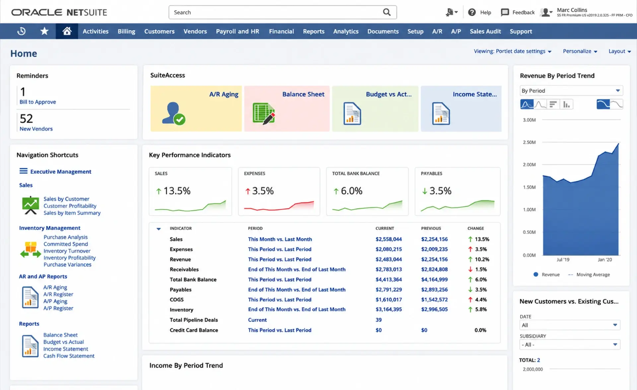
Task: Open the A/P Register link
Action: click(58, 308)
